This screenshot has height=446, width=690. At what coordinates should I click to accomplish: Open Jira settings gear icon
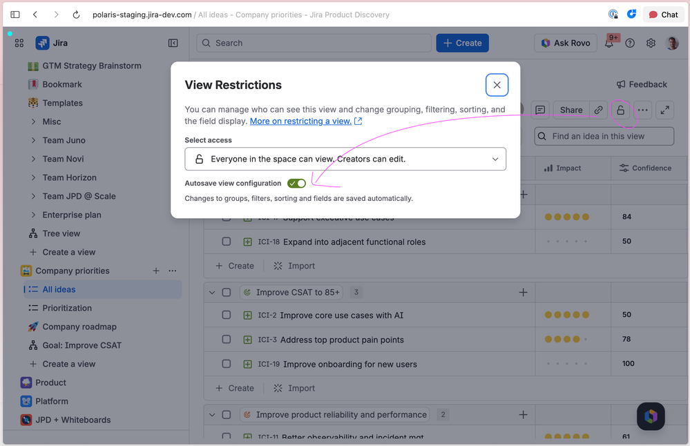[x=651, y=43]
